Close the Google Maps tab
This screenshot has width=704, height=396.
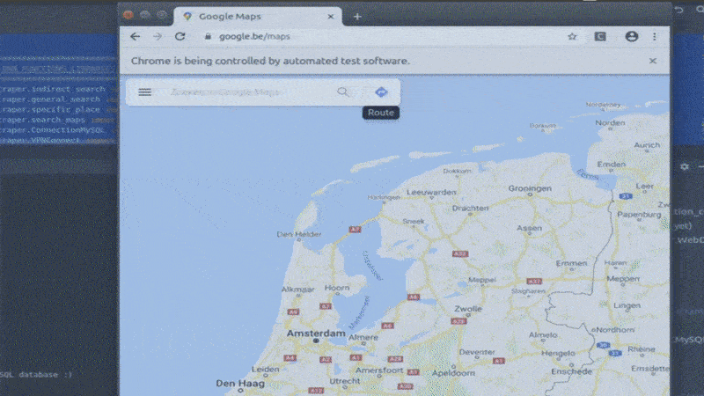331,17
